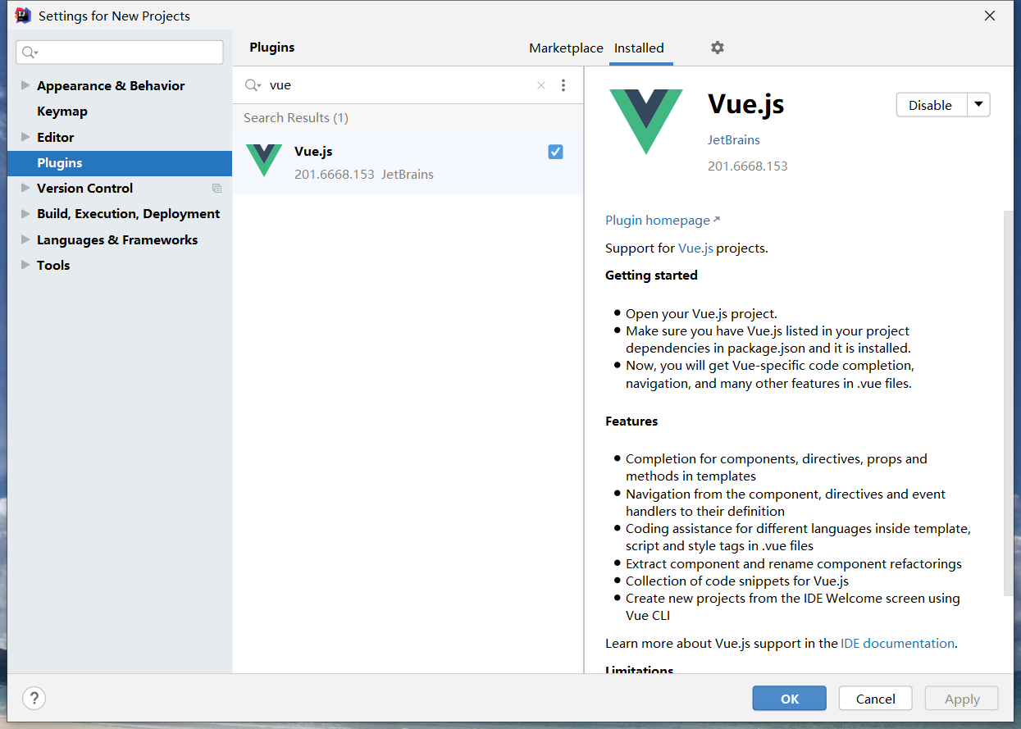Click the large Vue.js logo in details
1021x729 pixels.
[646, 121]
